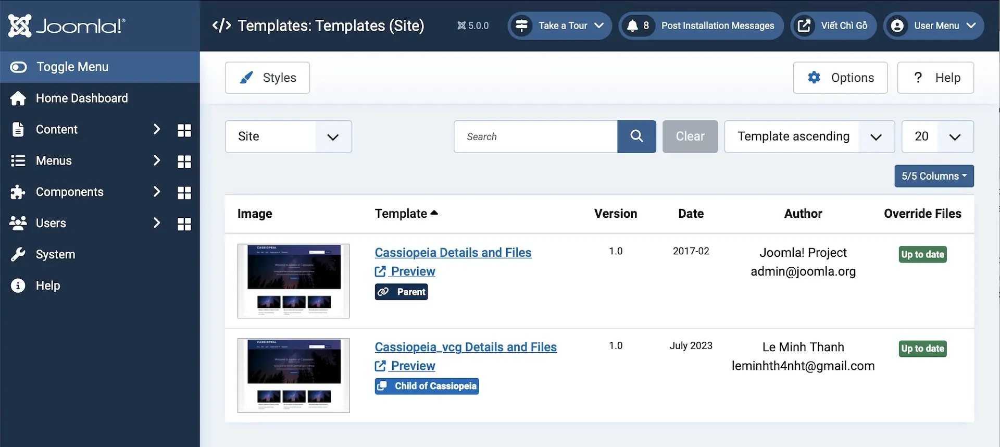Click the magnifying glass search button
The image size is (1000, 447).
coord(636,136)
